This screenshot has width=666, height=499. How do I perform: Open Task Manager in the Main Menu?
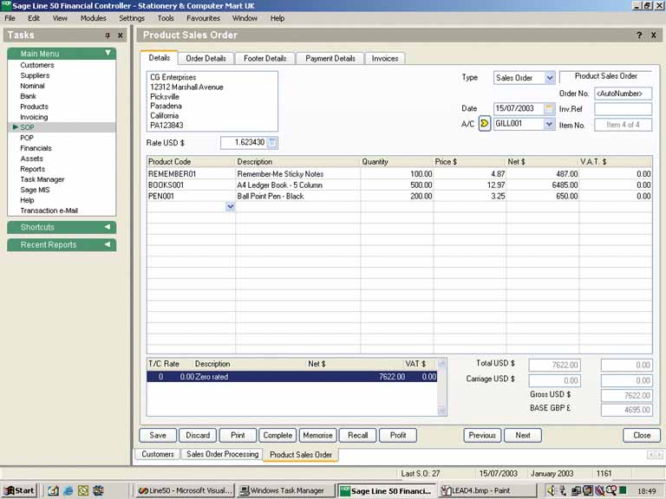point(42,179)
